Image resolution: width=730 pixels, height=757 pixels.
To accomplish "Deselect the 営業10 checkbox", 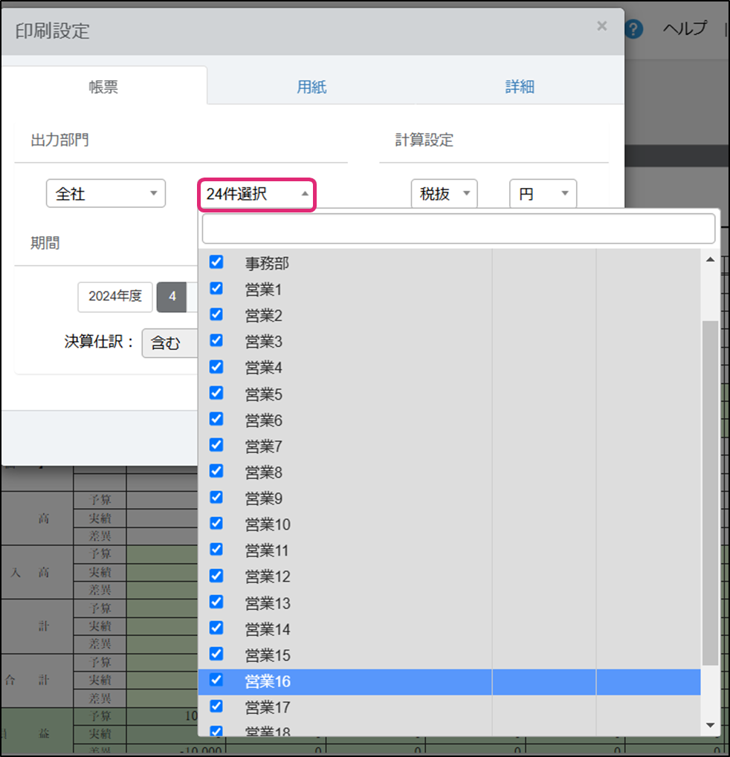I will pyautogui.click(x=216, y=523).
